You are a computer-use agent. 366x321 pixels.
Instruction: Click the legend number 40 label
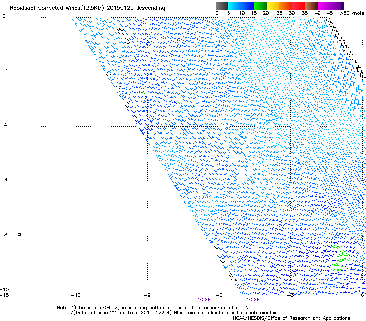(x=318, y=13)
